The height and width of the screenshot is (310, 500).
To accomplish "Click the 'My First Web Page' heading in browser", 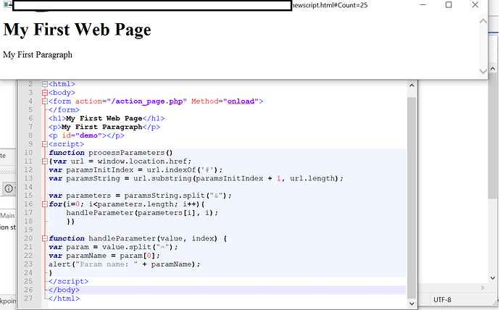I will click(x=77, y=30).
